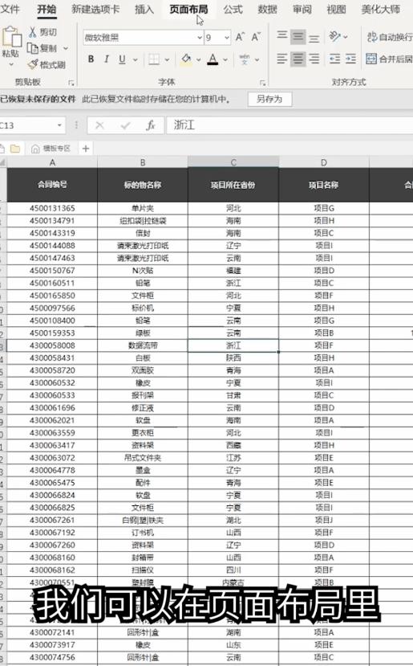This screenshot has height=666, width=413.
Task: Add a new tab with plus icon
Action: click(x=86, y=149)
